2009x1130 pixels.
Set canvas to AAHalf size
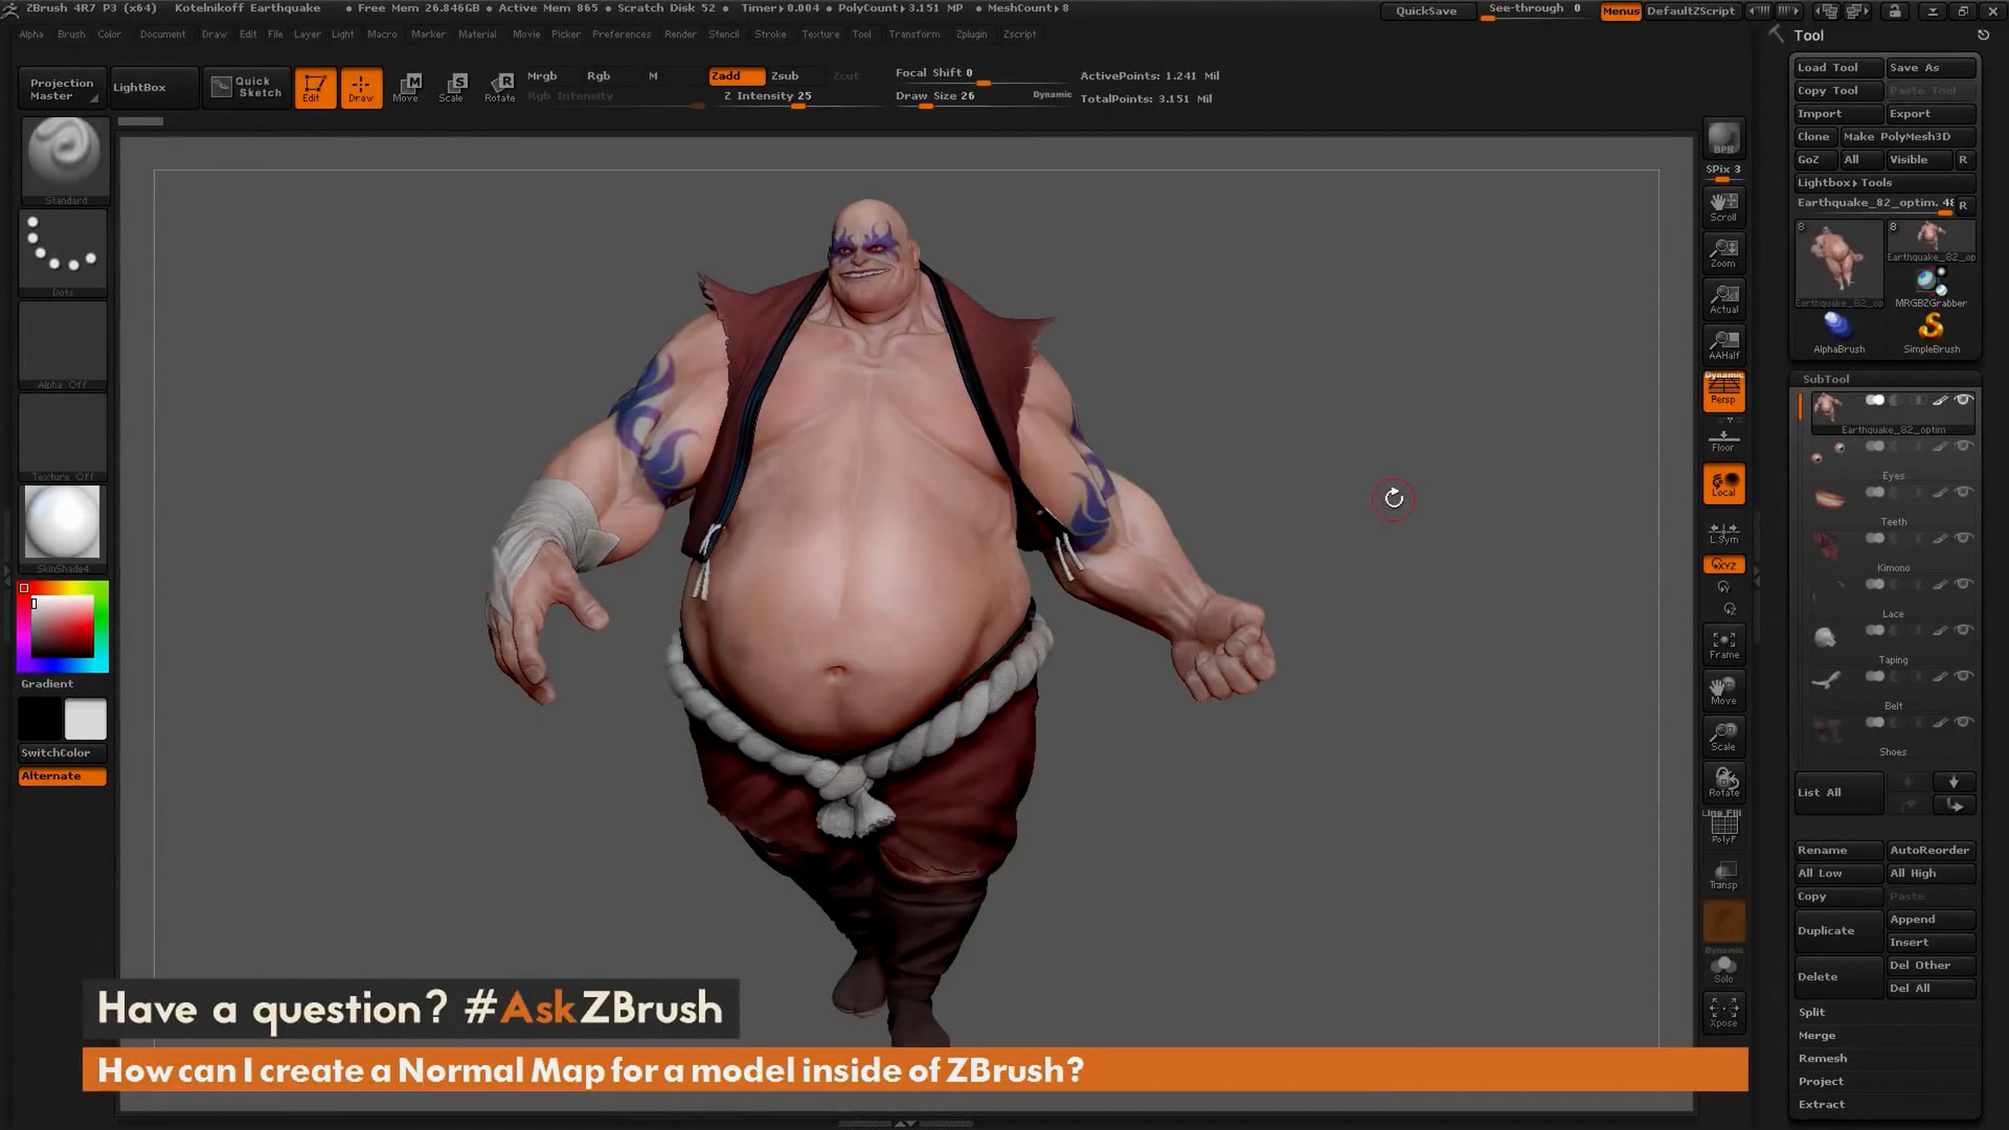(1724, 345)
